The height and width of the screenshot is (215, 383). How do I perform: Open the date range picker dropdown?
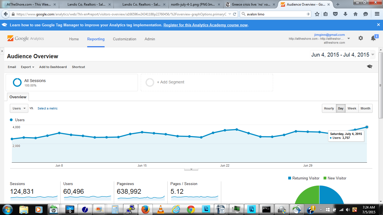(x=343, y=55)
